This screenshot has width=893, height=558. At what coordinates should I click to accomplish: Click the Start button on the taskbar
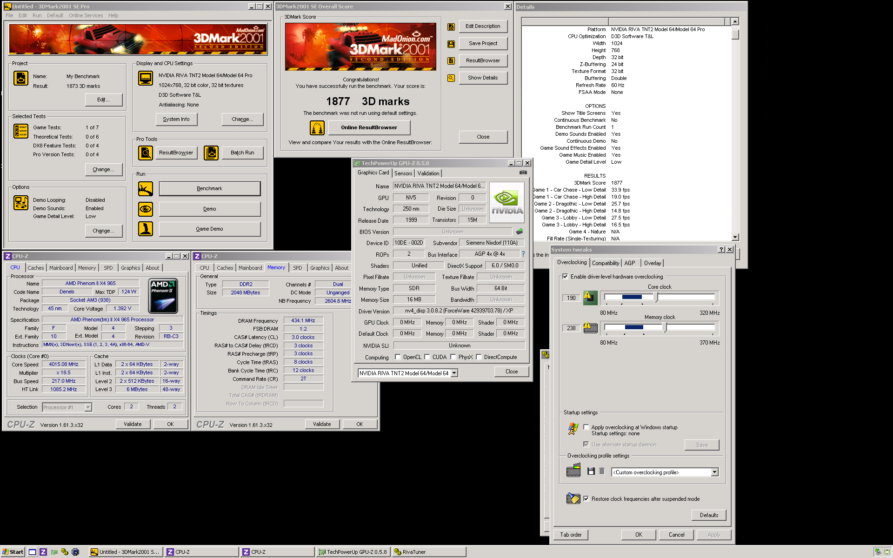(x=13, y=552)
